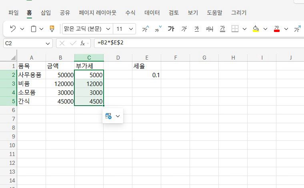This screenshot has height=188, width=304.
Task: Expand the Name Box dropdown arrow
Action: [x=48, y=44]
